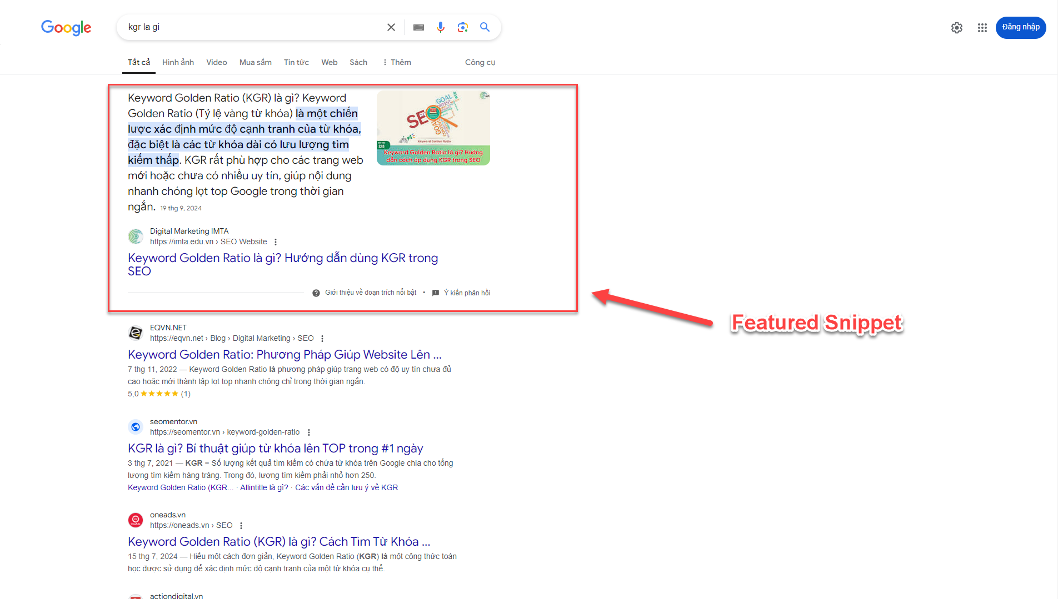Select the Tất cả tab

[139, 62]
